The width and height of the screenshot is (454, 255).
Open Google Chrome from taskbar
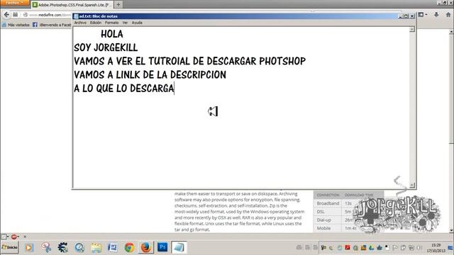129,247
